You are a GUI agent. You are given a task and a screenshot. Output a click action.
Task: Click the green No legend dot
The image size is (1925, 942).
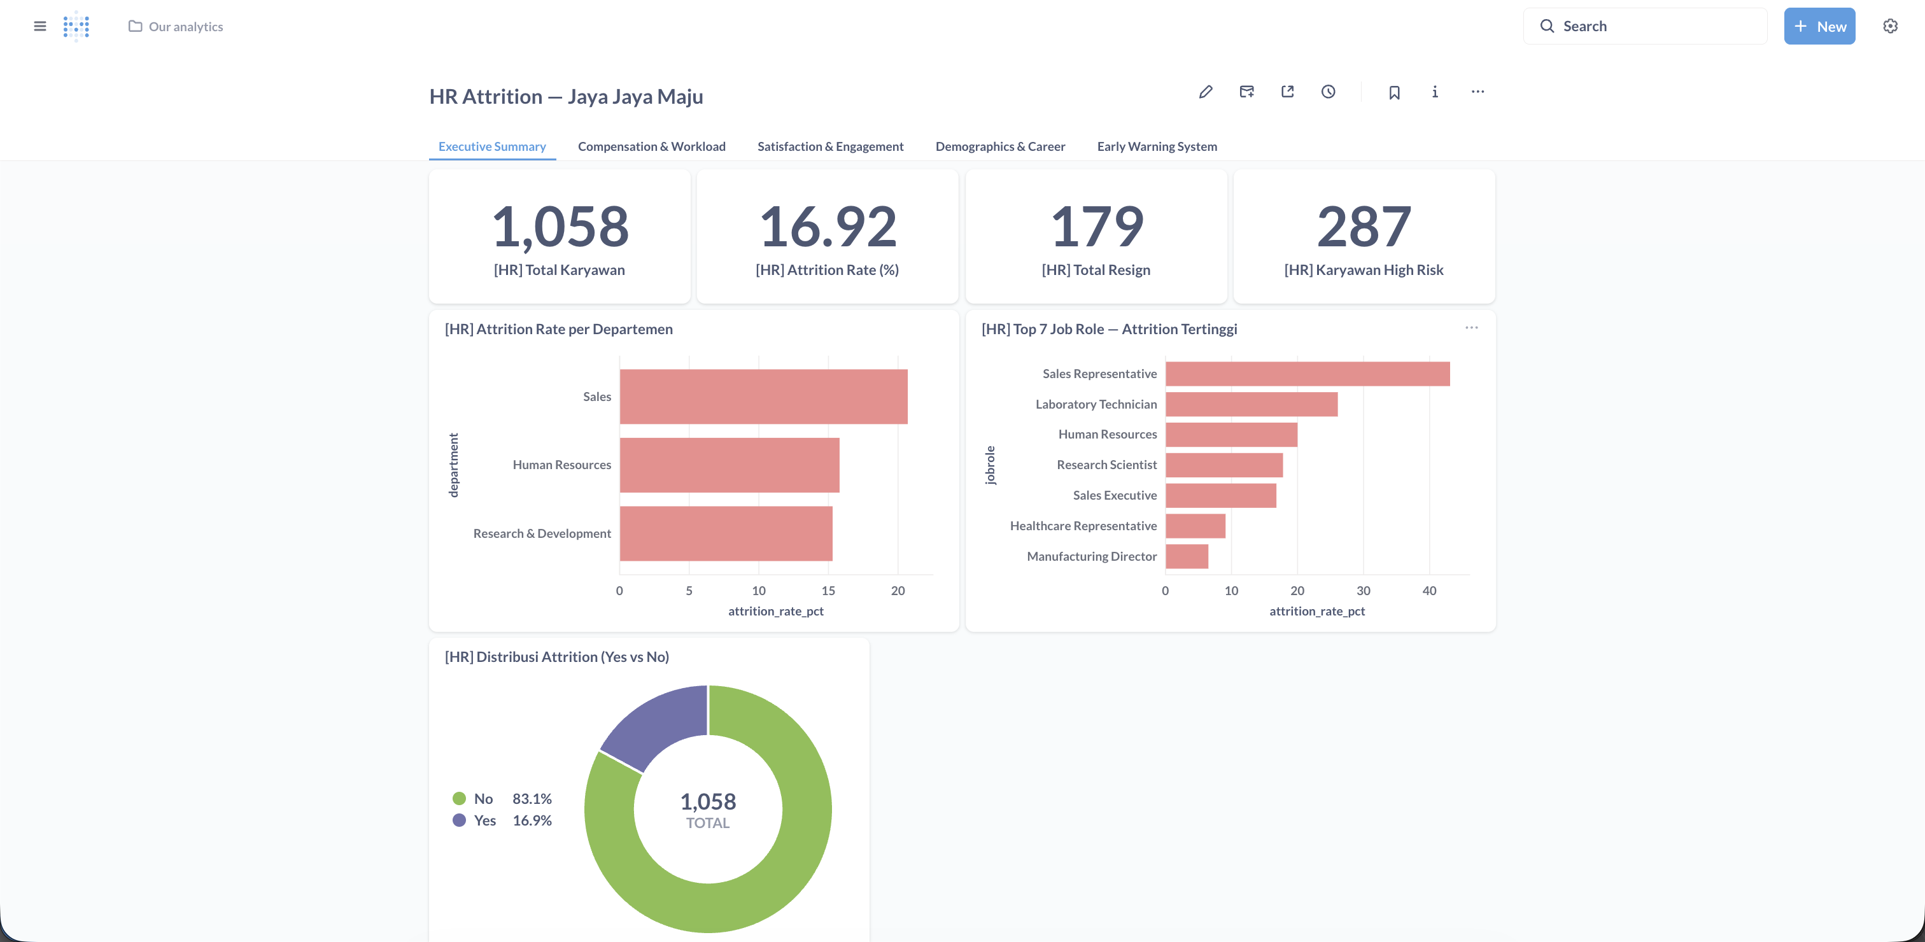(459, 799)
